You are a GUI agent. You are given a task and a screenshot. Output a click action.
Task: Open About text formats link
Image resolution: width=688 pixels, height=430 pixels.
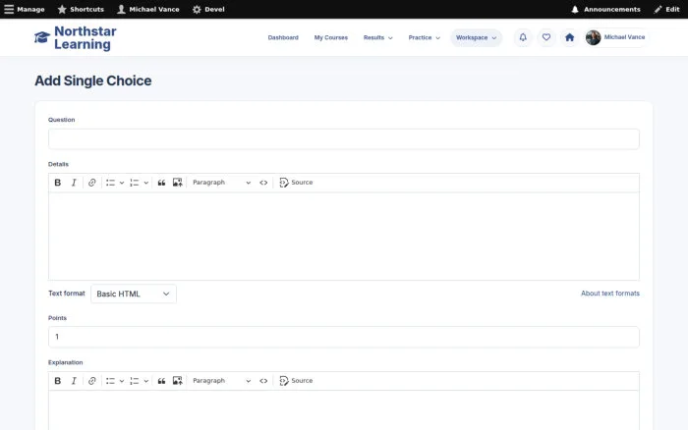tap(610, 294)
